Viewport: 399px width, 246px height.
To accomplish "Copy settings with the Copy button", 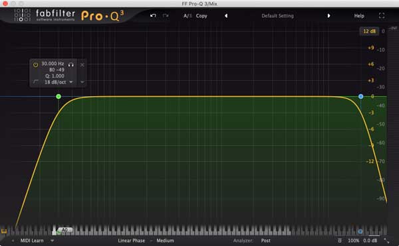I will click(x=201, y=16).
